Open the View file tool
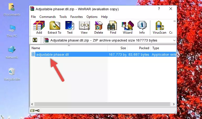 click(x=84, y=27)
